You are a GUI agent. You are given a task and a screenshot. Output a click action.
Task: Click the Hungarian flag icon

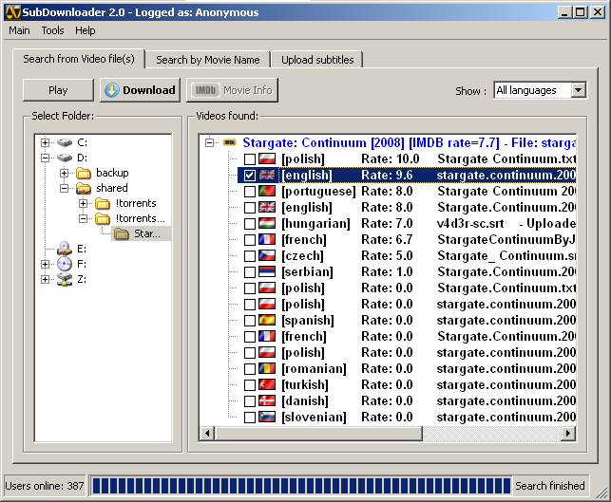tap(267, 223)
